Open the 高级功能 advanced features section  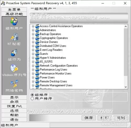(x=14, y=14)
